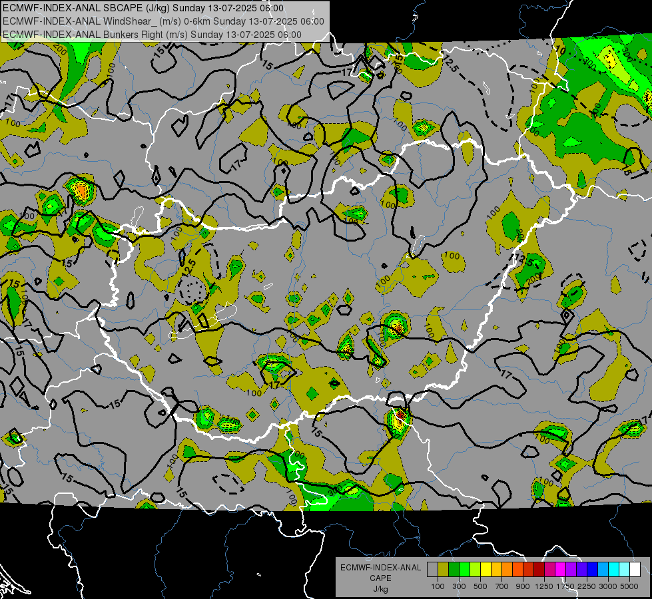Click the Bunkers Right title line
Screen dimensions: 652x599
click(152, 35)
